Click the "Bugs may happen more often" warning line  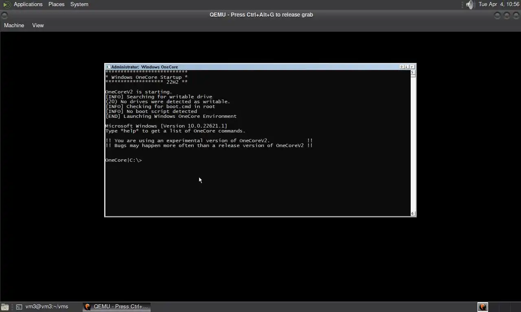point(209,145)
